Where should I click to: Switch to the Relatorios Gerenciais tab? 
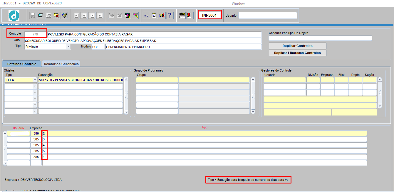pyautogui.click(x=61, y=64)
